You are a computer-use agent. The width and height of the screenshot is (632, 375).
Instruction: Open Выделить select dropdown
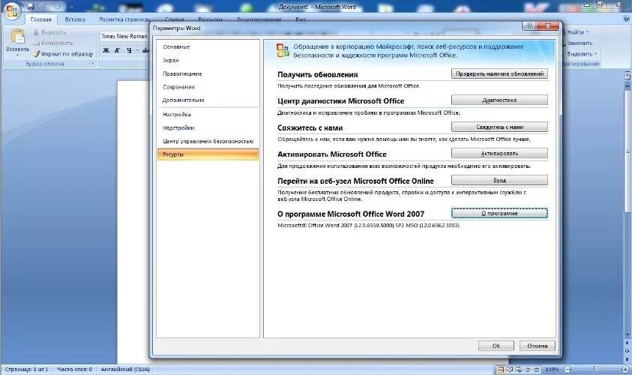595,54
